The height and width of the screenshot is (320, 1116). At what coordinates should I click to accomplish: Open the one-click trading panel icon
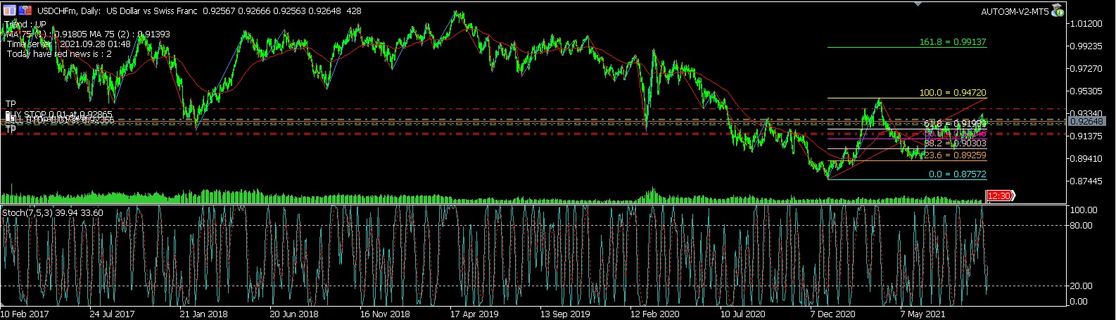(8, 11)
